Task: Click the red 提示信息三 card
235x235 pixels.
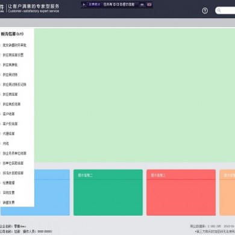Action: tap(181, 192)
